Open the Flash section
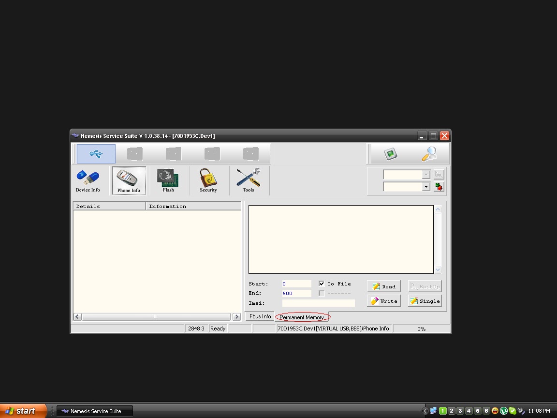The width and height of the screenshot is (557, 418). [168, 181]
